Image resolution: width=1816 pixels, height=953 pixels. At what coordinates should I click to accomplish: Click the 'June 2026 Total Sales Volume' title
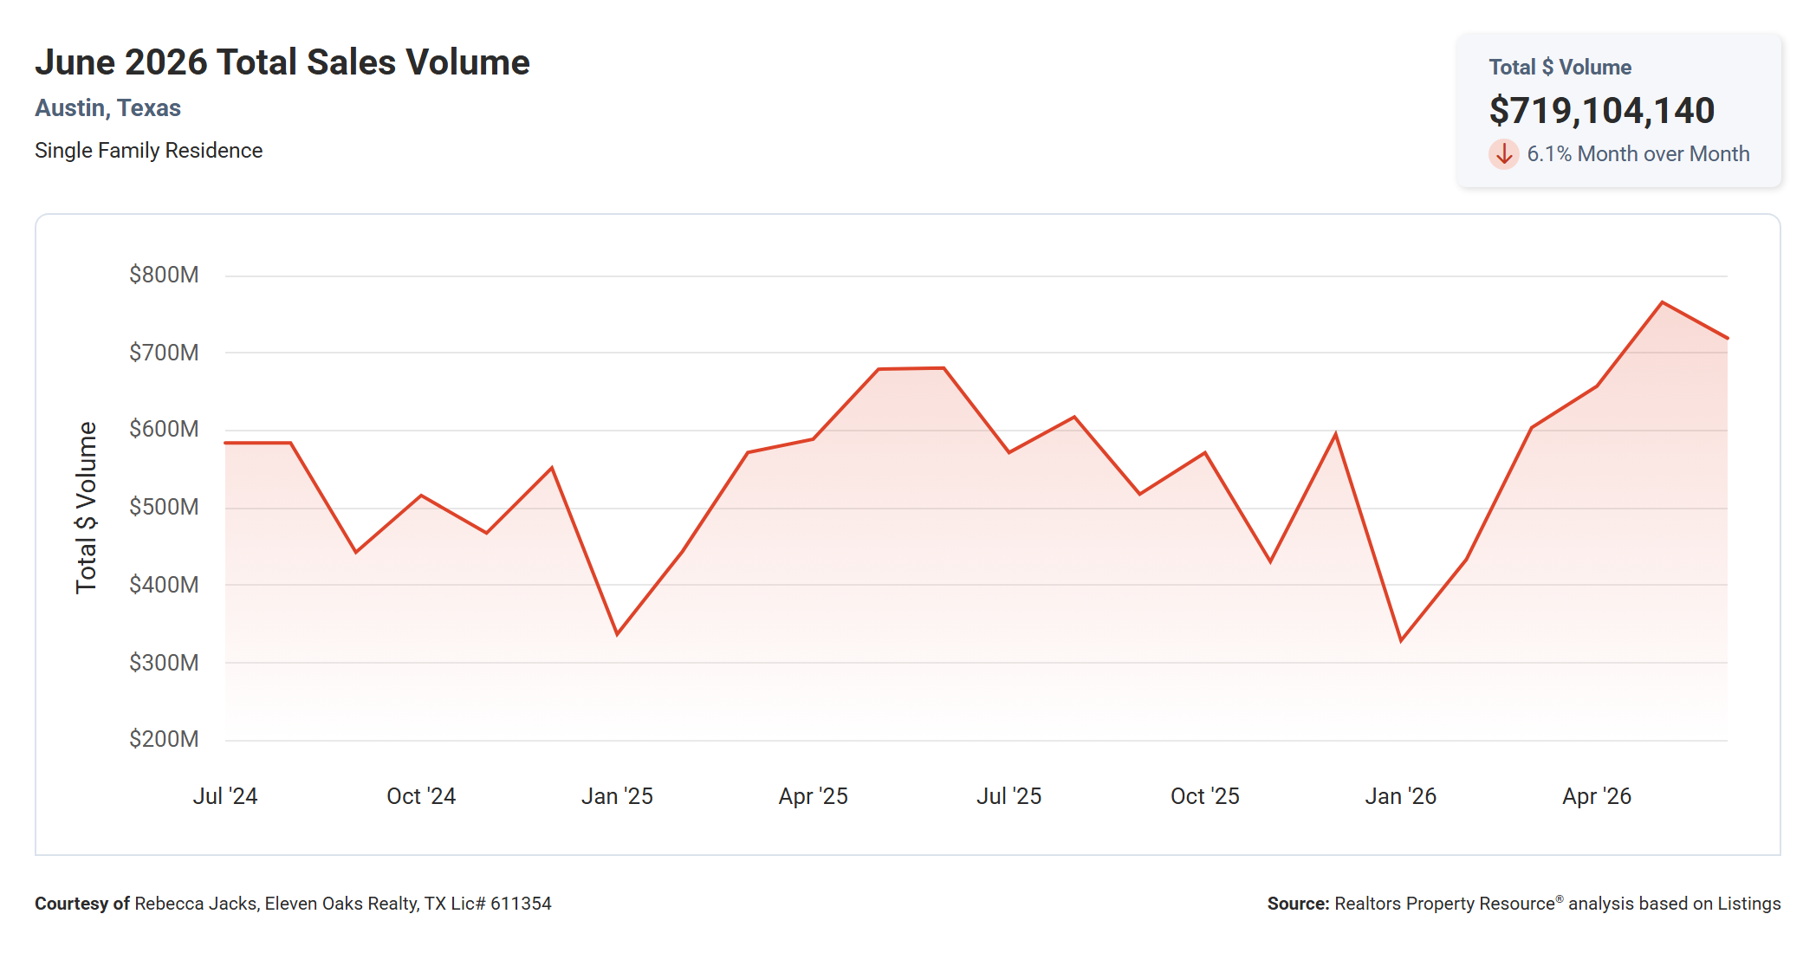coord(282,62)
